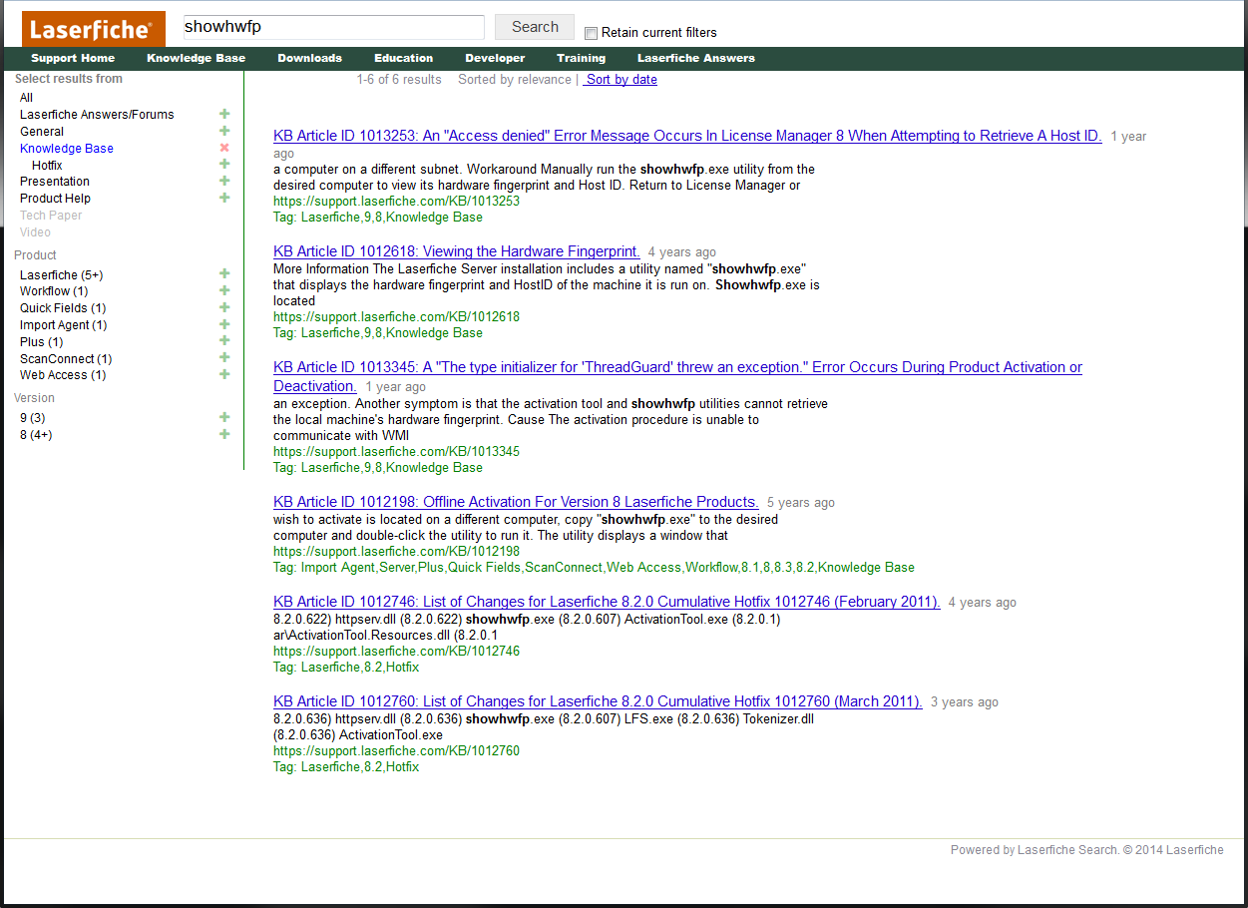Click the URL https://support.laserfiche.com/KB/1012198
This screenshot has height=908, width=1248.
[x=396, y=552]
